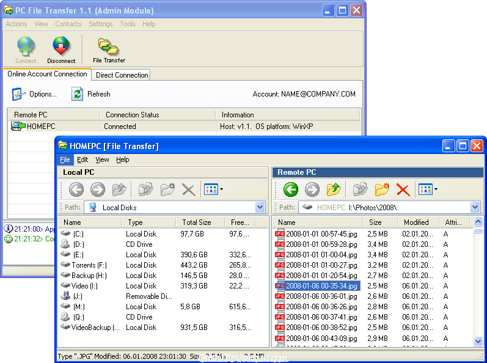487x363 pixels.
Task: Click the (Q:) CD Drive icon
Action: [65, 317]
